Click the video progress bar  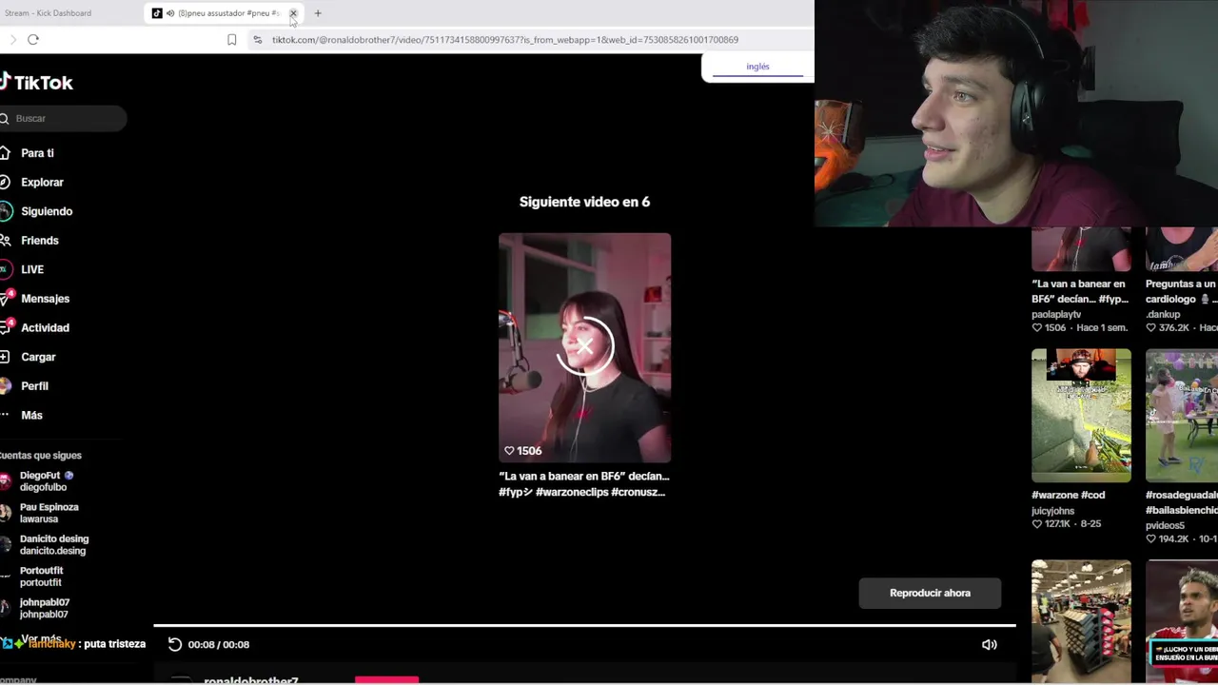(x=584, y=625)
